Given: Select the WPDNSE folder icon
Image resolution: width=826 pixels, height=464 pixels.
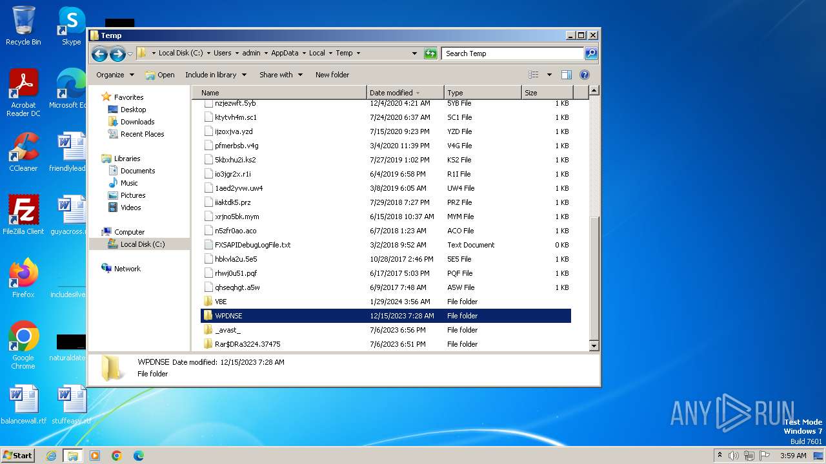Looking at the screenshot, I should coord(208,316).
